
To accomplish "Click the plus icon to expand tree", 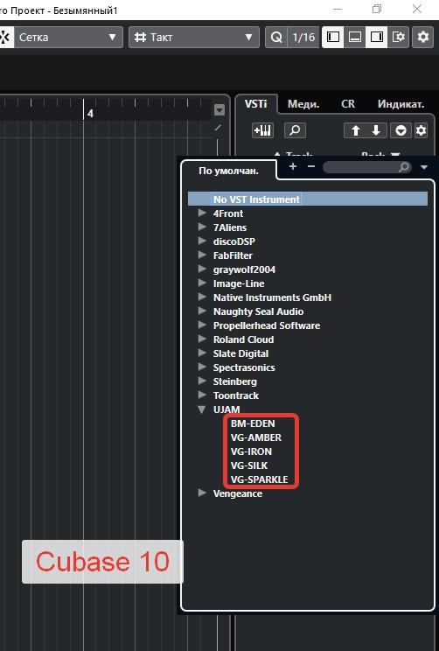I will click(293, 166).
